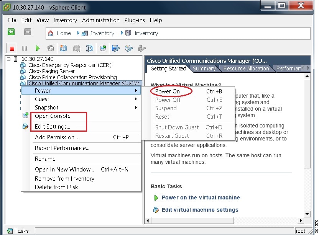This screenshot has width=319, height=235.
Task: Launch the VM console toolbar icon
Action: coord(103,48)
